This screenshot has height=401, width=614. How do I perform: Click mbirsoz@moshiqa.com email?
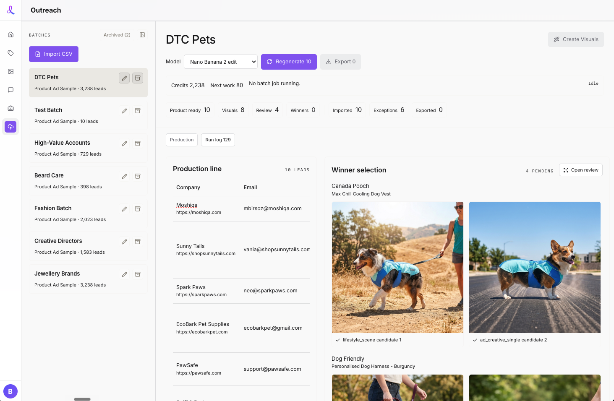tap(272, 208)
